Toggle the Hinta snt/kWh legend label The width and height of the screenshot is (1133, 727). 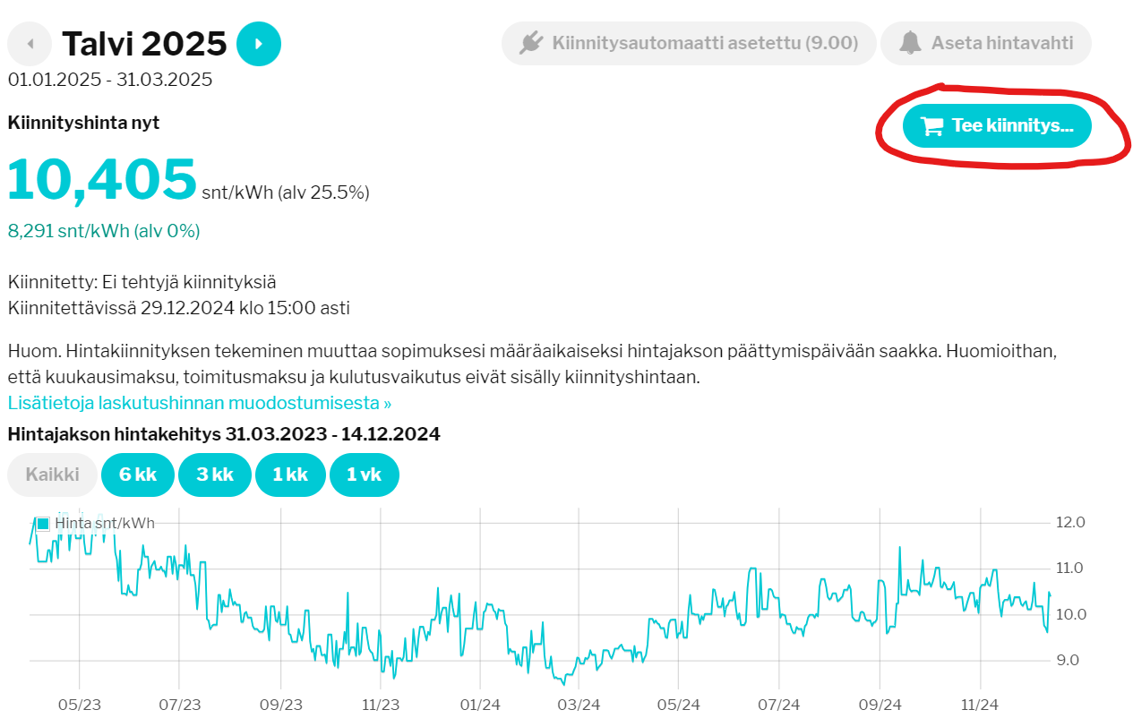(104, 523)
